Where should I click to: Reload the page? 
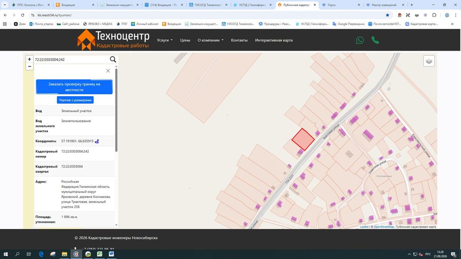(x=23, y=15)
